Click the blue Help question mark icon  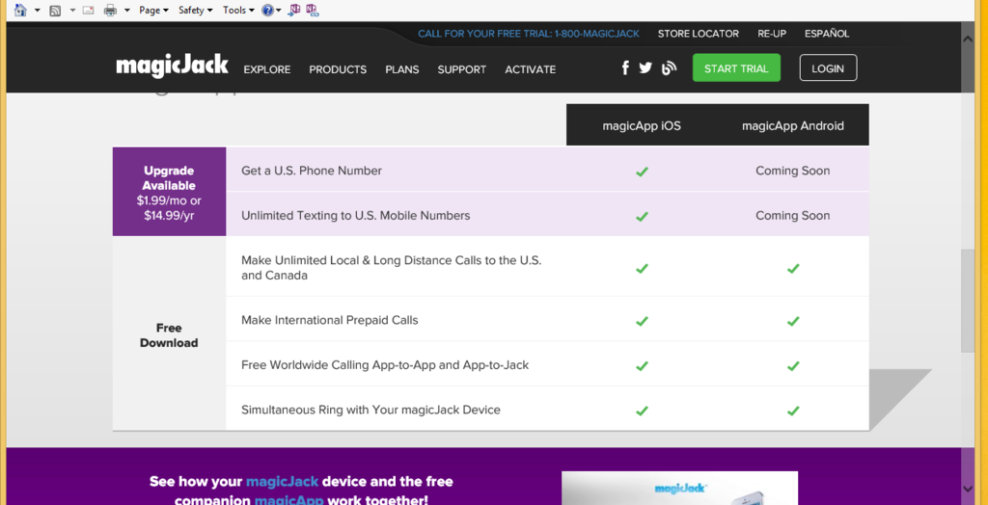[267, 10]
